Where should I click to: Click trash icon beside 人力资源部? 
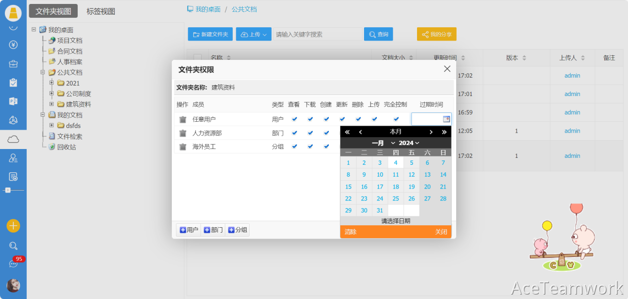(x=183, y=133)
